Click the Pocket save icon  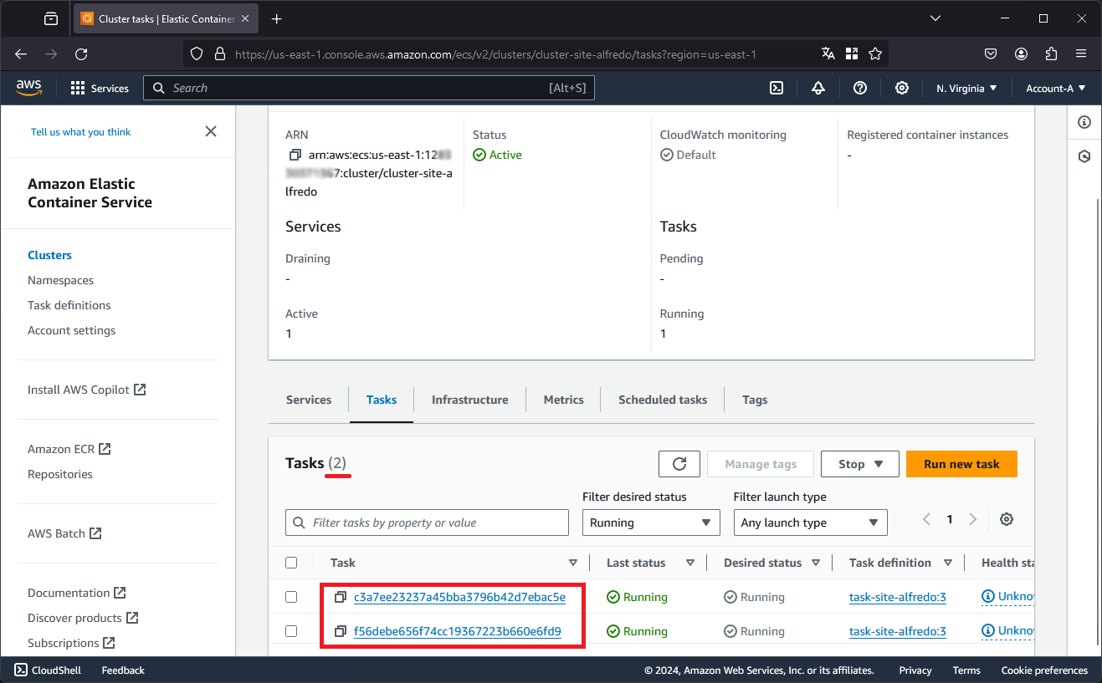[x=991, y=54]
